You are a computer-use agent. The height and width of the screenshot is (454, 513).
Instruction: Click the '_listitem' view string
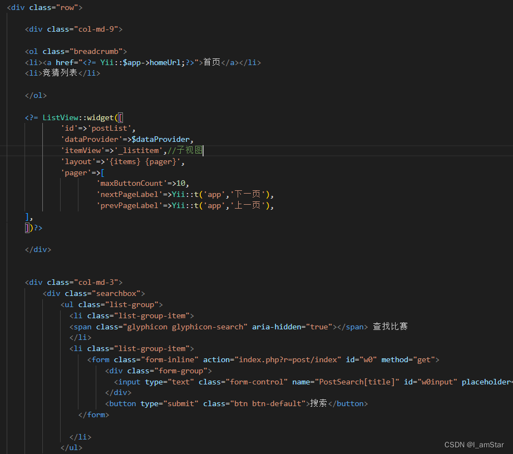coord(139,150)
